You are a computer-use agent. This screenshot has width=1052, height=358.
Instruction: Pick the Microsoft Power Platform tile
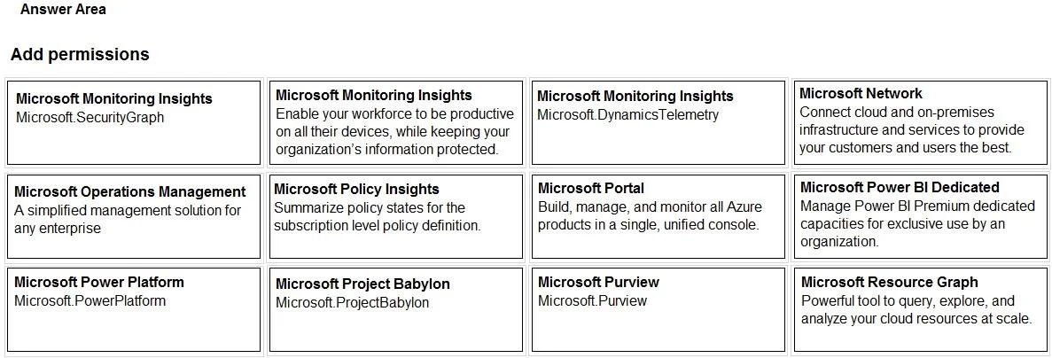click(x=134, y=310)
